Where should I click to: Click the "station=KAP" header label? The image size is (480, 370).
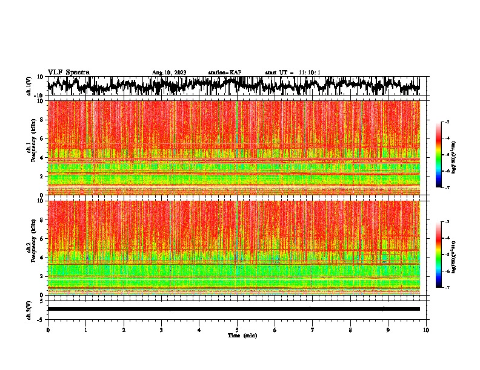click(225, 73)
